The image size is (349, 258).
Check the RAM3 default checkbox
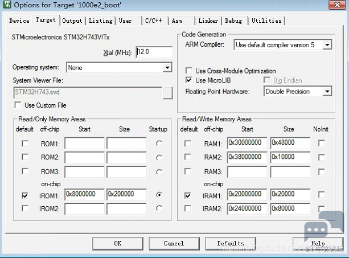pos(188,171)
